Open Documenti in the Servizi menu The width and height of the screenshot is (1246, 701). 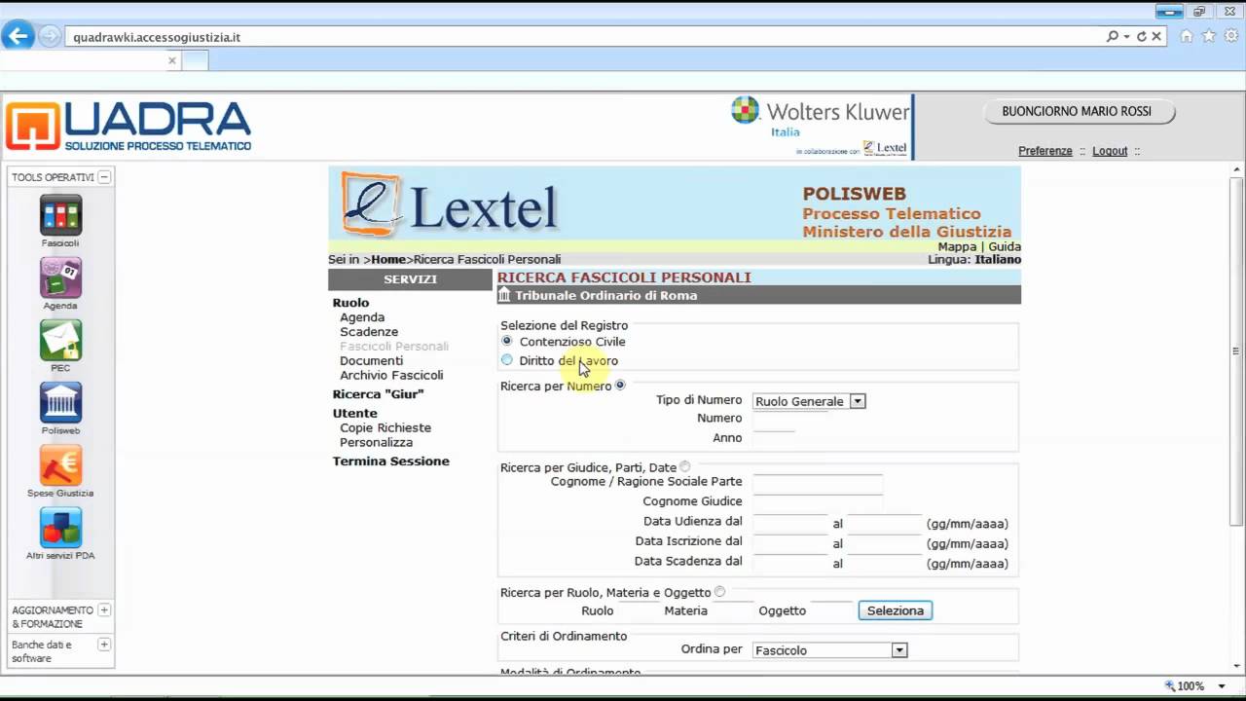[371, 360]
